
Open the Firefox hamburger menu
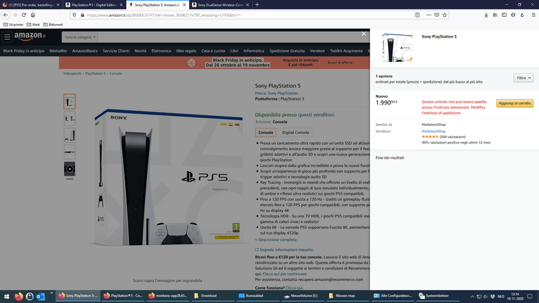(534, 15)
